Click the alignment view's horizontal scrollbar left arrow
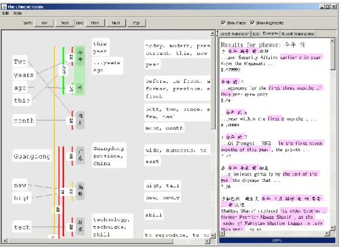Image resolution: width=345 pixels, height=250 pixels. pos(4,241)
